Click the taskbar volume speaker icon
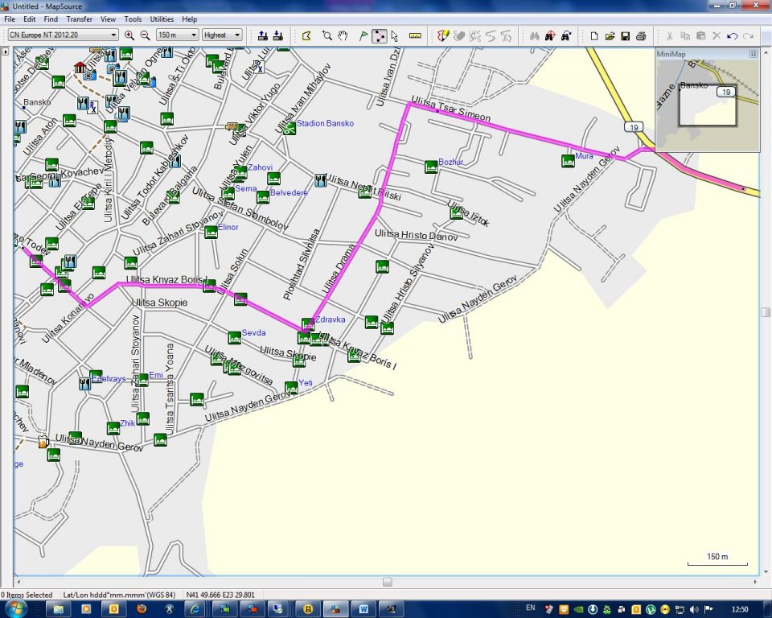This screenshot has height=618, width=772. point(694,610)
